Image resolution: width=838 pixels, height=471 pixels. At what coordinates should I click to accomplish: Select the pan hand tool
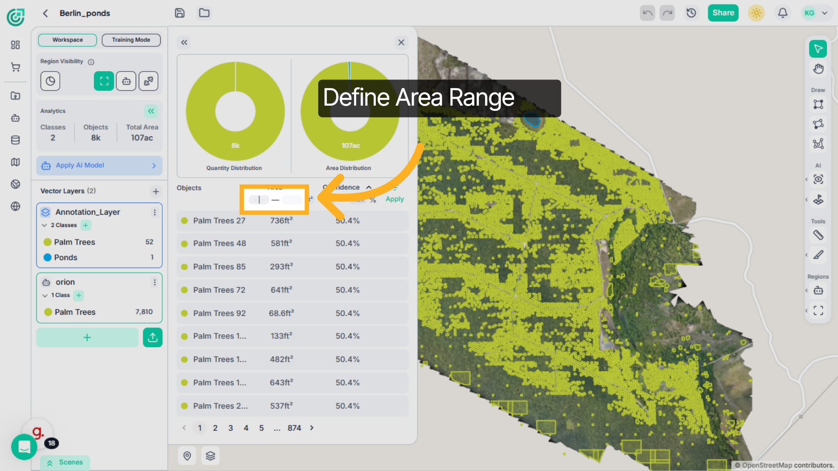(818, 69)
